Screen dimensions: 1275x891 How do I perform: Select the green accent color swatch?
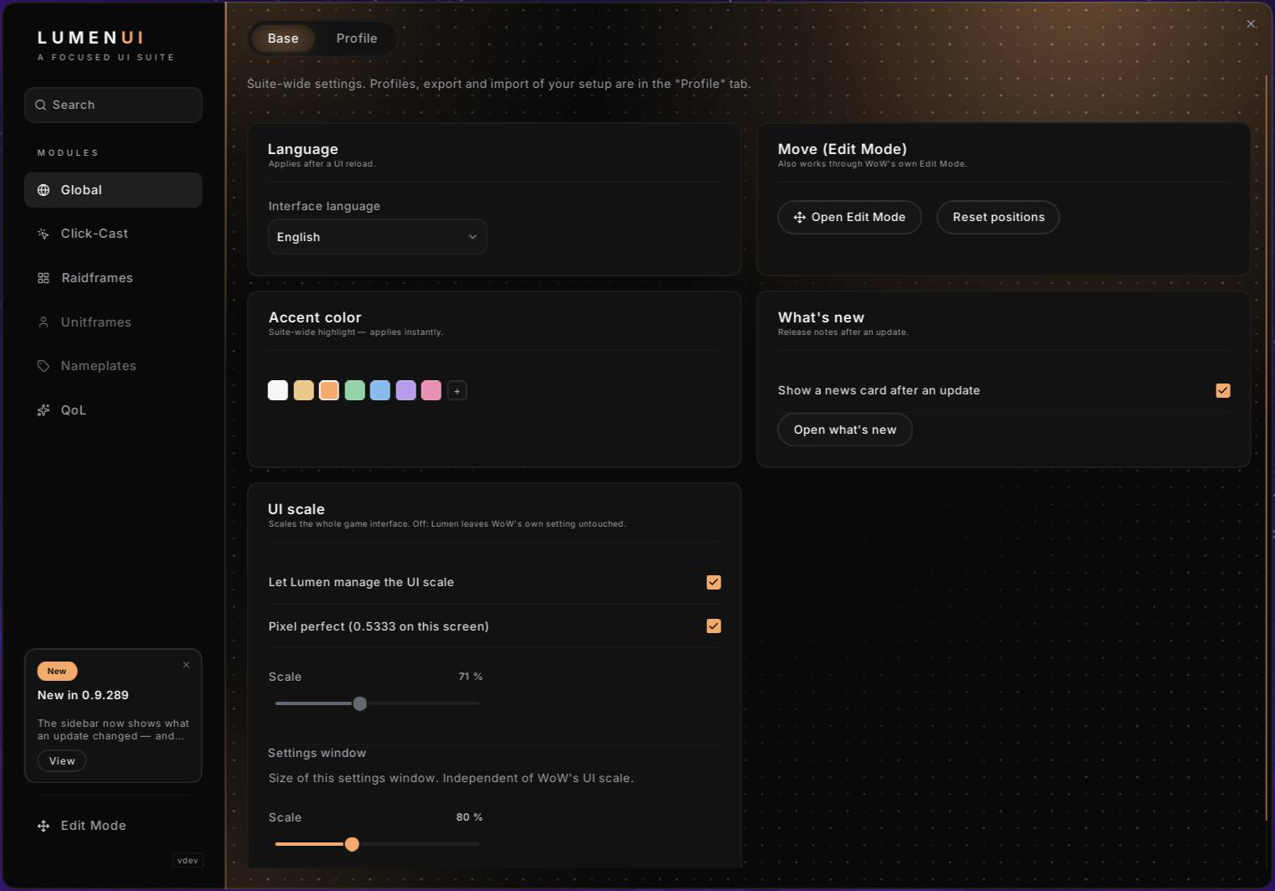click(354, 390)
